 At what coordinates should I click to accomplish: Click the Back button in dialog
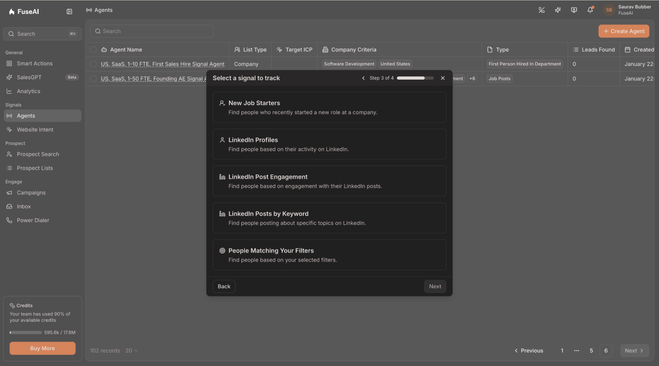tap(224, 286)
